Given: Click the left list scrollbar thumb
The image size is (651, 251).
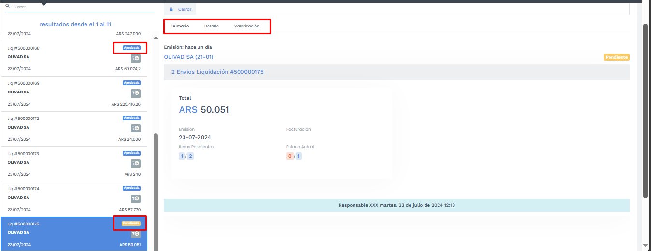Looking at the screenshot, I should pyautogui.click(x=156, y=192).
